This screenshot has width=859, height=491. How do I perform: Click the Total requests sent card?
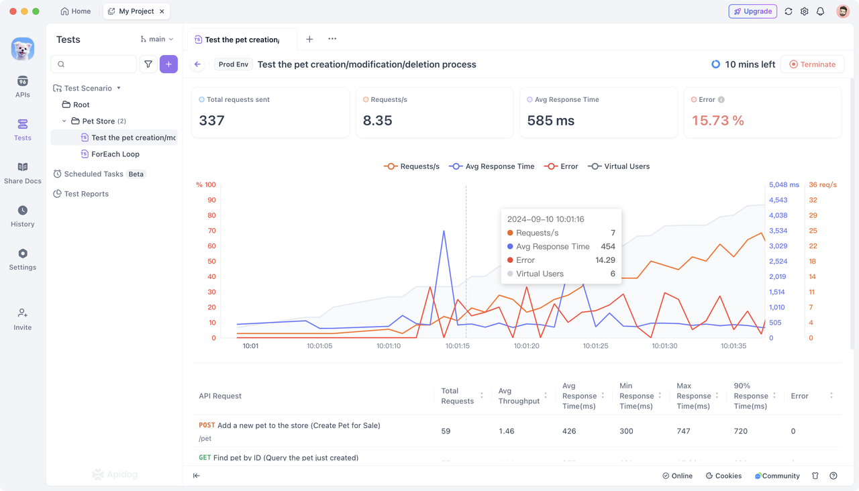(x=270, y=113)
